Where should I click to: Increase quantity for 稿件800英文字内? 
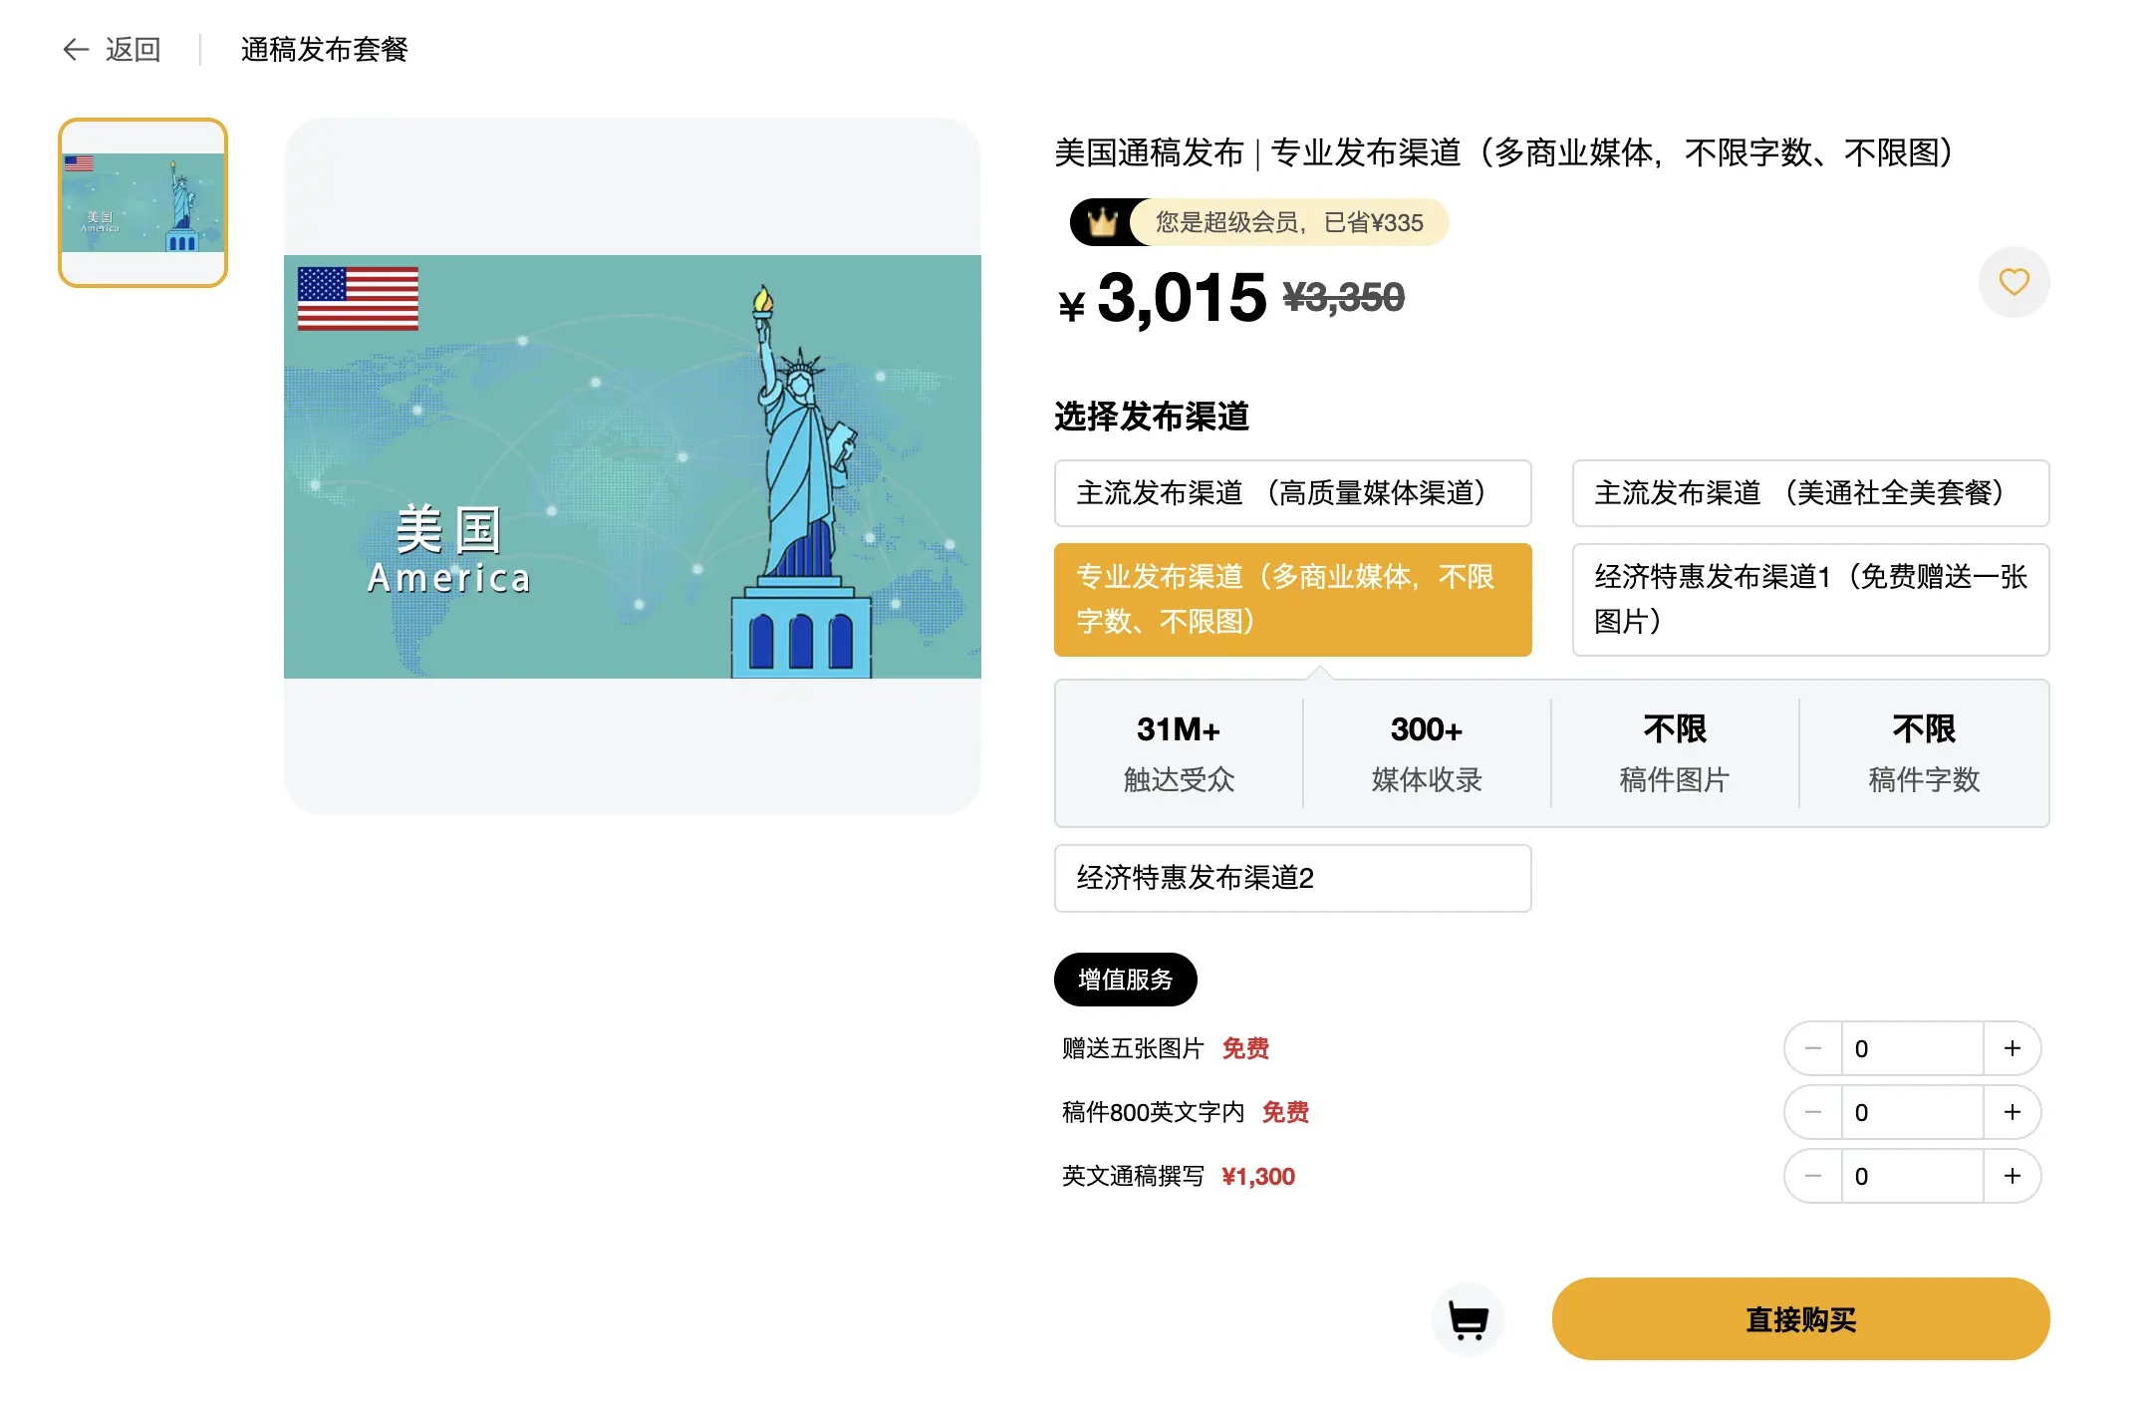[x=2012, y=1112]
